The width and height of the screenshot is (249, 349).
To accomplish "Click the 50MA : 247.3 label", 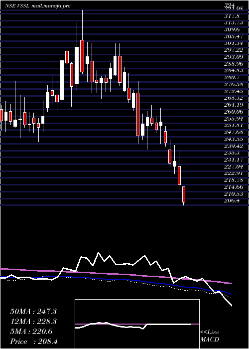I will point(33,312).
